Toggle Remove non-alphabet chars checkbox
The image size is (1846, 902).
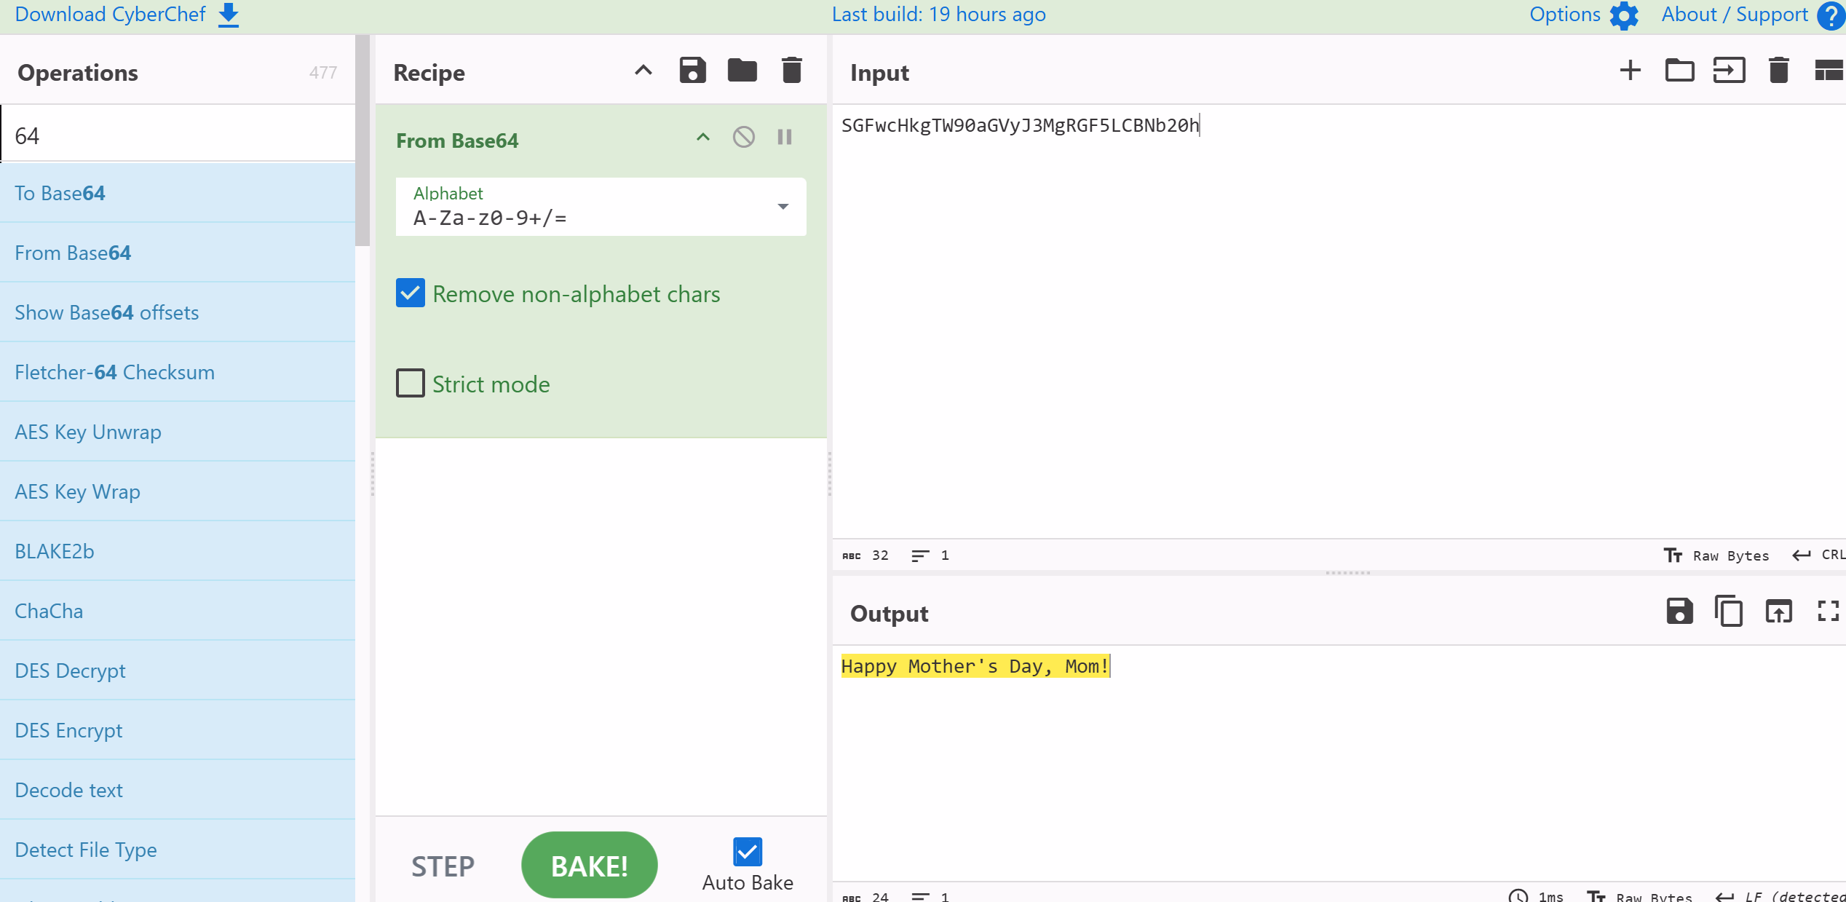(411, 293)
